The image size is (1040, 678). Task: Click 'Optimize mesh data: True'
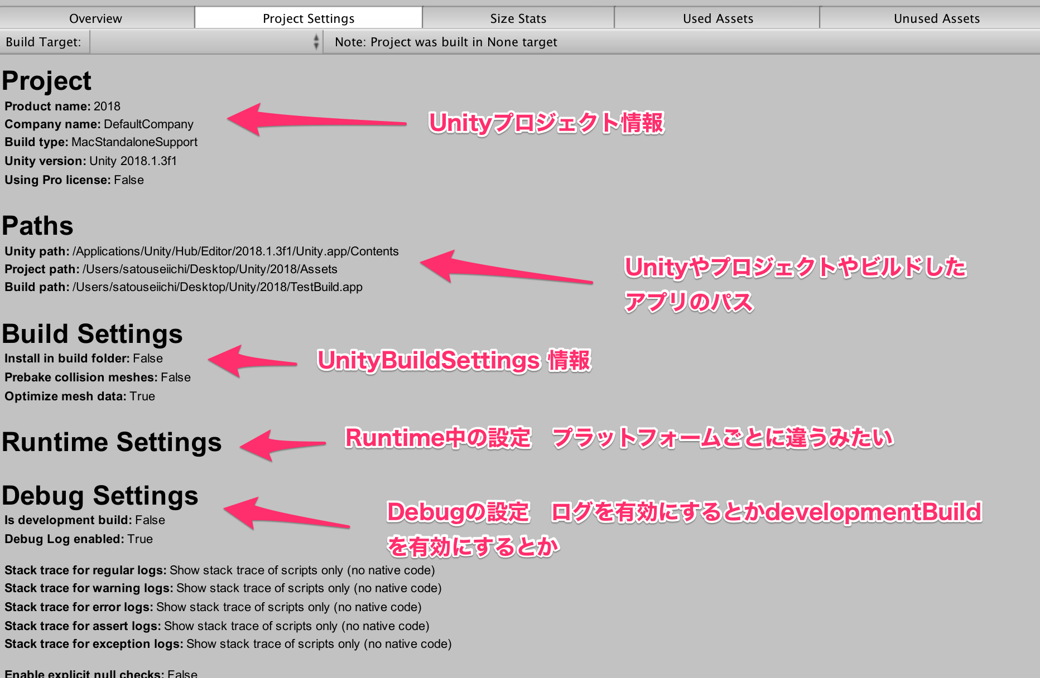coord(80,396)
